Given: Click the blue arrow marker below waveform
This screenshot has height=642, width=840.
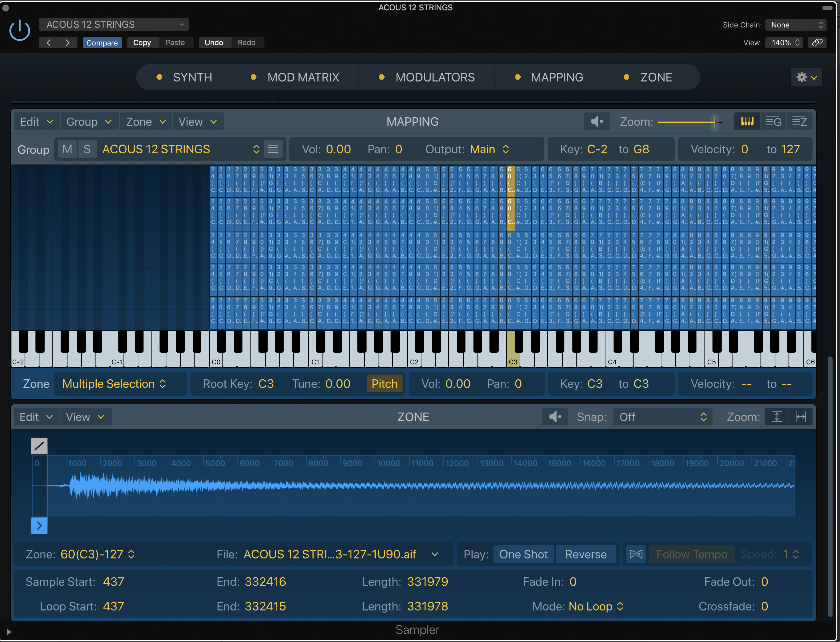Looking at the screenshot, I should pos(39,526).
